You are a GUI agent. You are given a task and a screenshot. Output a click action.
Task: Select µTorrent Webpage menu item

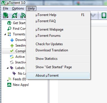[x=58, y=29]
